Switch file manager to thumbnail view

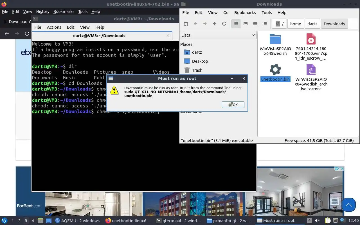[x=246, y=24]
